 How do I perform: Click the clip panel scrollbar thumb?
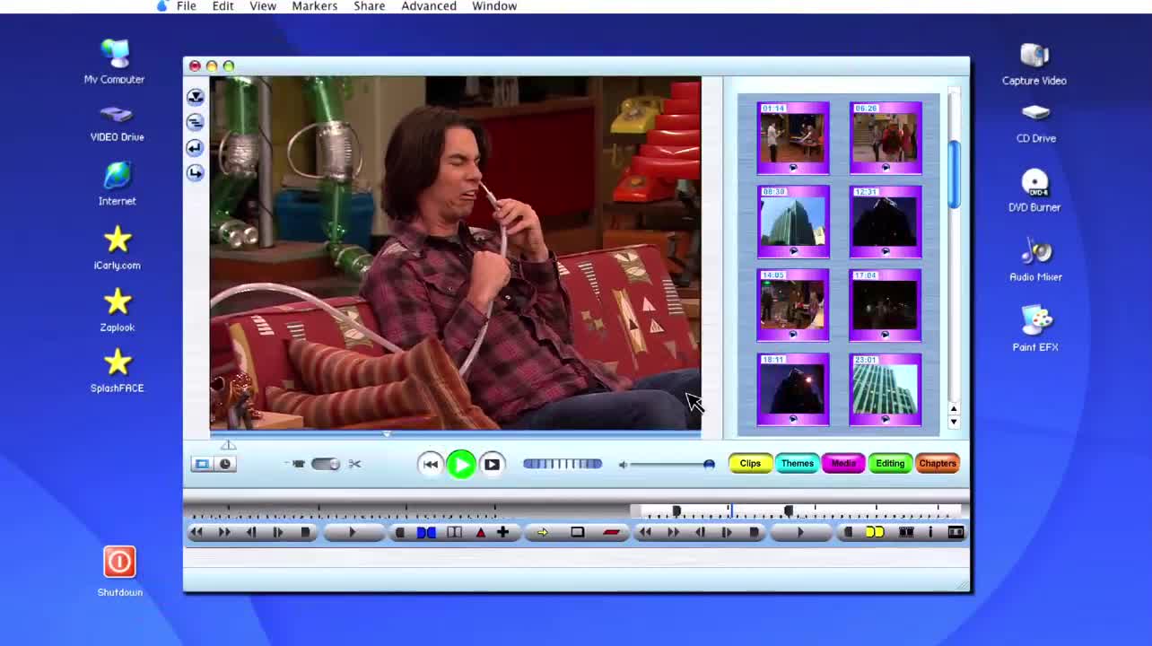tap(954, 175)
